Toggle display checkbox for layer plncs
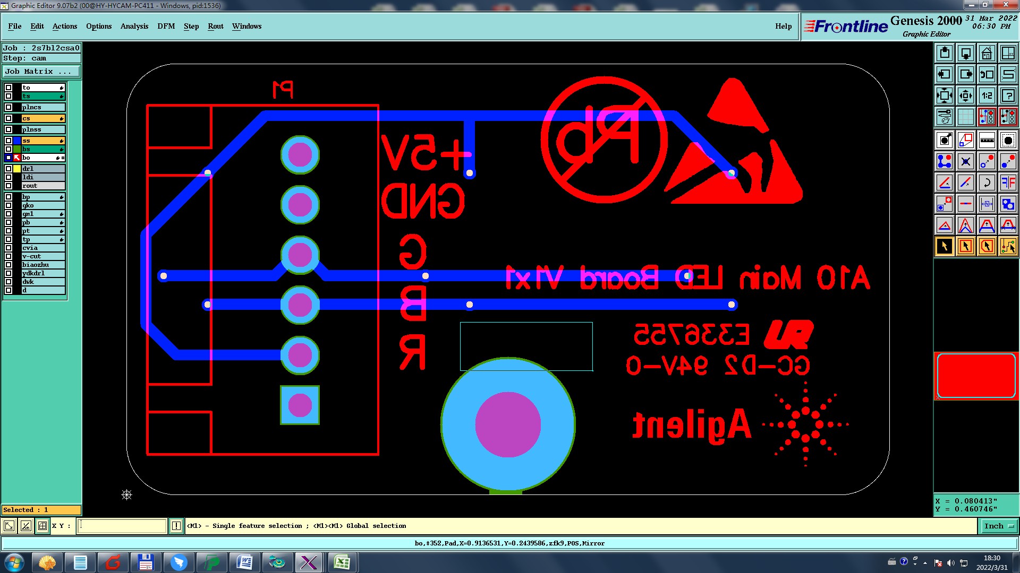The height and width of the screenshot is (573, 1020). [8, 107]
